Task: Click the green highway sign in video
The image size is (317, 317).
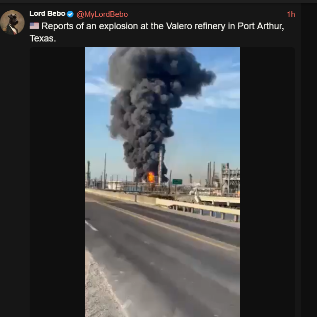Action: [x=177, y=181]
